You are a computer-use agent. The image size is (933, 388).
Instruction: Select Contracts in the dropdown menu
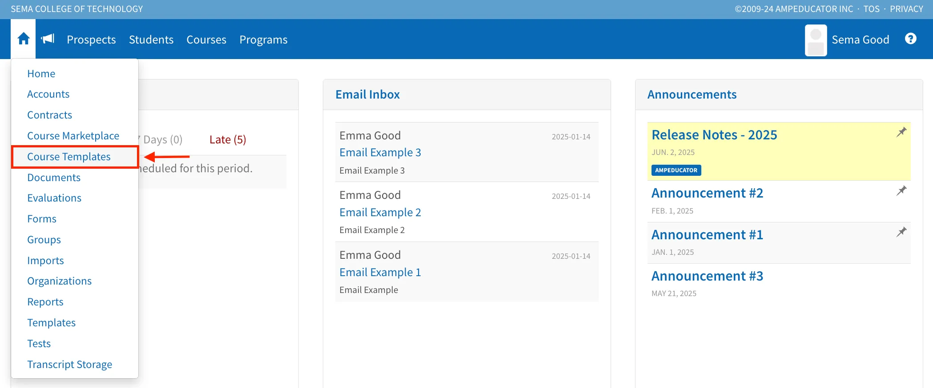(x=49, y=115)
